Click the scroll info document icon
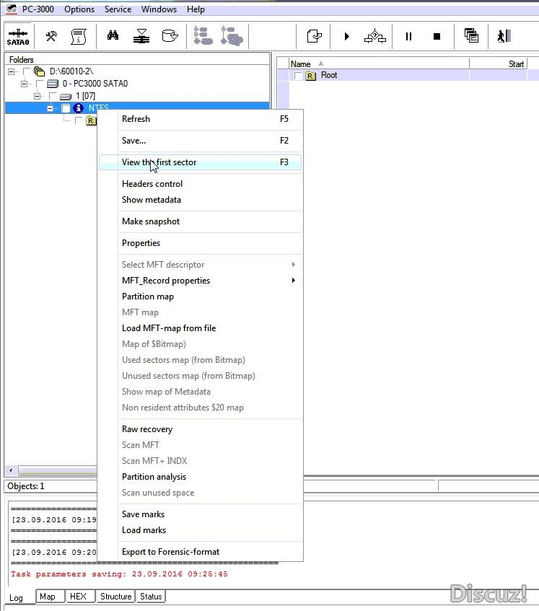539x611 pixels. (79, 36)
